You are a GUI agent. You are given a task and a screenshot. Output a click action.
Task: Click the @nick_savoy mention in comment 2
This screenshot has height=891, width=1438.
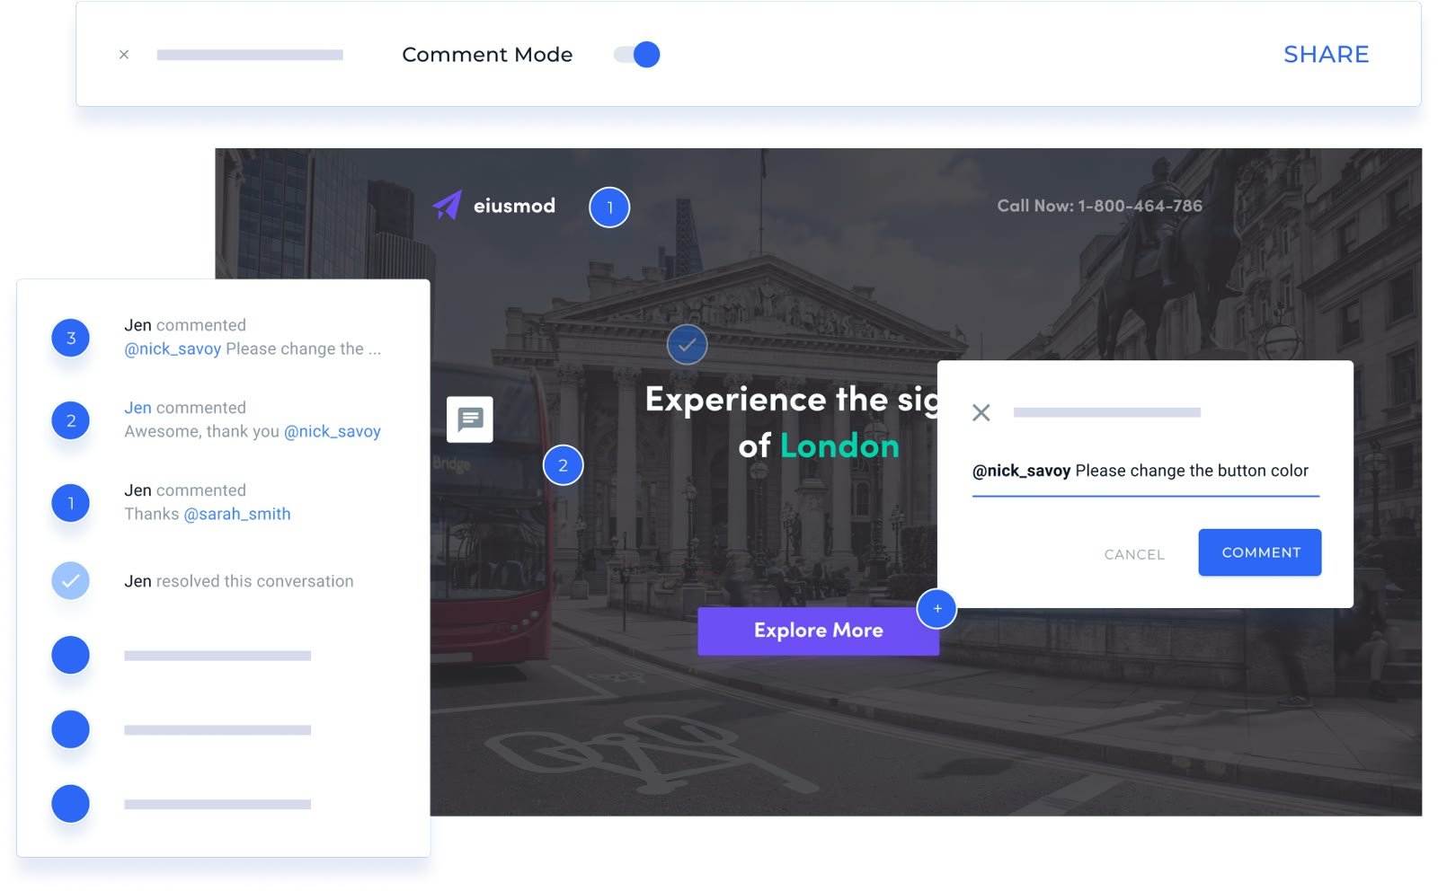click(x=333, y=432)
